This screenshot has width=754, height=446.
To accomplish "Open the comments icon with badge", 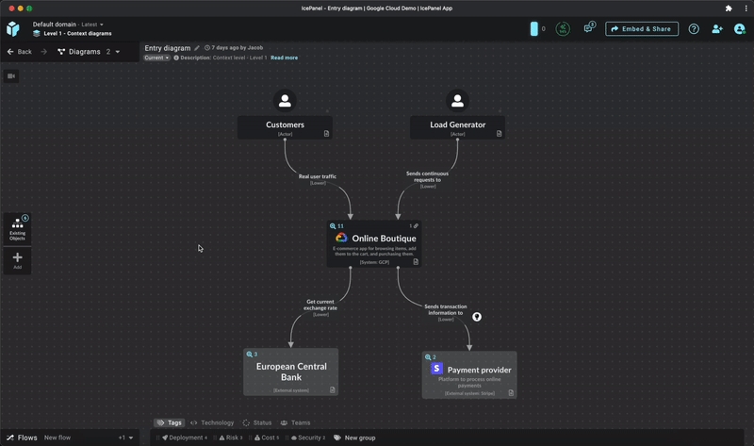I will point(590,28).
